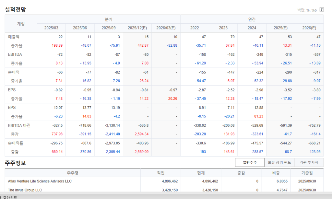Select the 일반주주 shareholder tab
Viewport: 332px width, 199px height.
(x=250, y=162)
